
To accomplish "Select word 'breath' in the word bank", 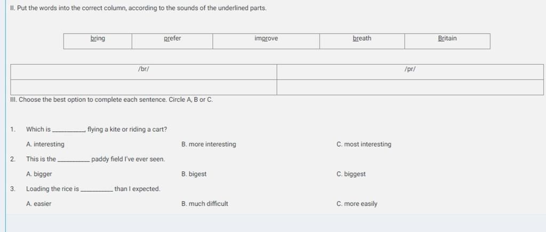I will 362,38.
